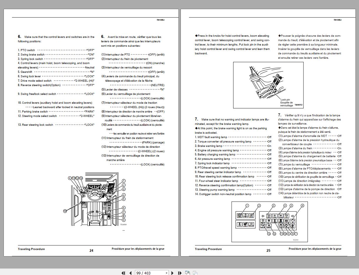
Task: Go to the previous page with the single left arrow
Action: tap(130, 273)
